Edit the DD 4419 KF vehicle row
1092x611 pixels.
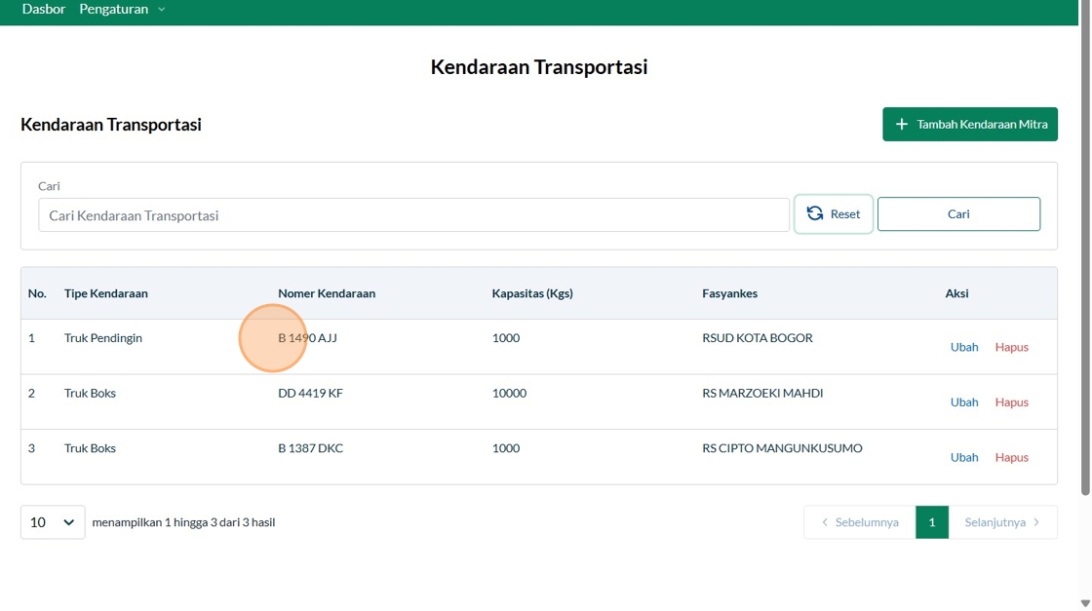coord(964,402)
